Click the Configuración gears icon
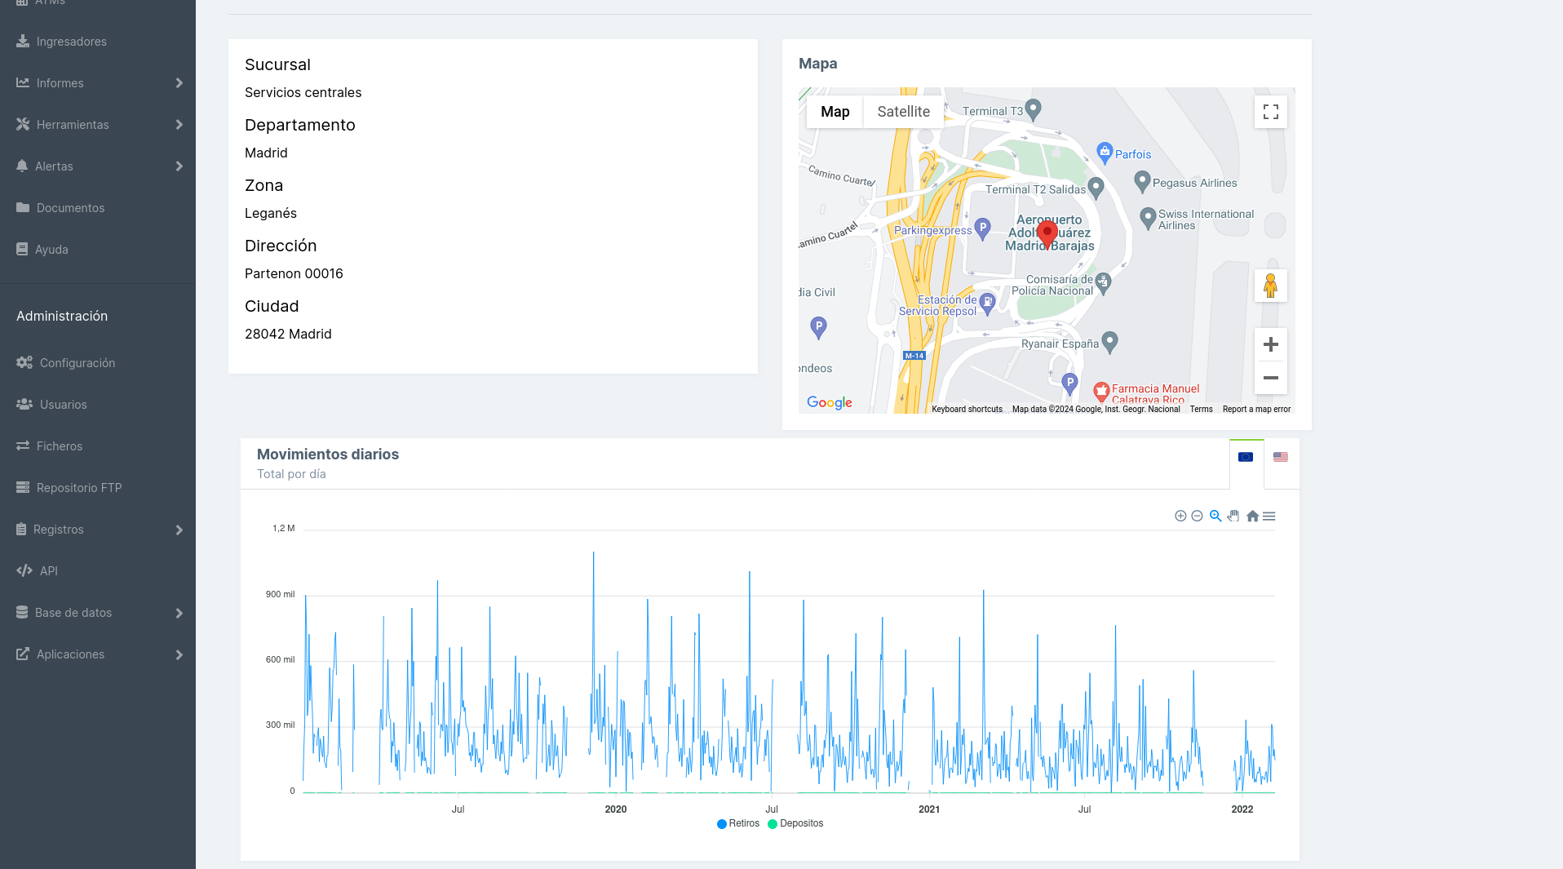Viewport: 1563px width, 869px height. pyautogui.click(x=24, y=362)
